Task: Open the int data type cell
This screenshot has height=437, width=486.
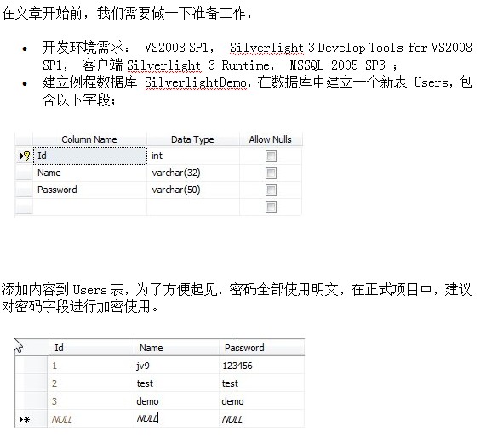Action: click(x=193, y=156)
